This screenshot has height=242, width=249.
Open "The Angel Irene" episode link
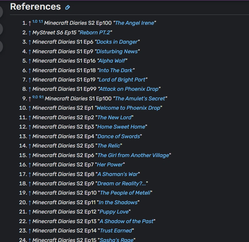(134, 23)
